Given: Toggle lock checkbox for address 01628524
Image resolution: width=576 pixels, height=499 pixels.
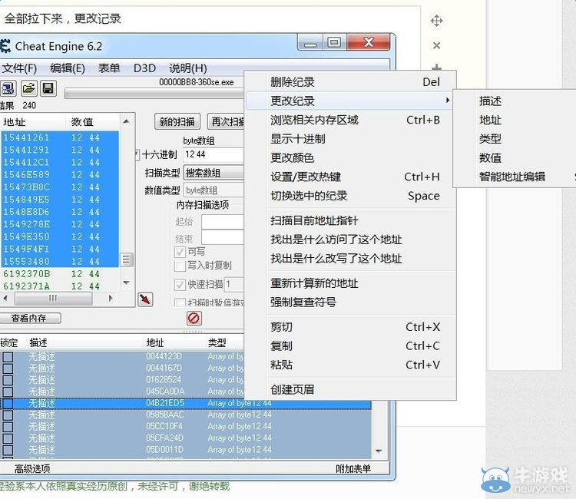Looking at the screenshot, I should (8, 380).
